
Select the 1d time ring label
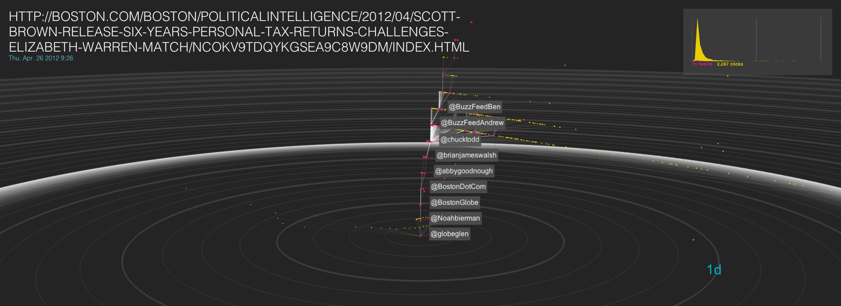point(714,270)
